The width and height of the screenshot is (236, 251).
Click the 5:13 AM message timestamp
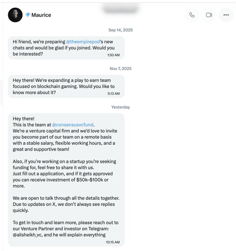(114, 94)
